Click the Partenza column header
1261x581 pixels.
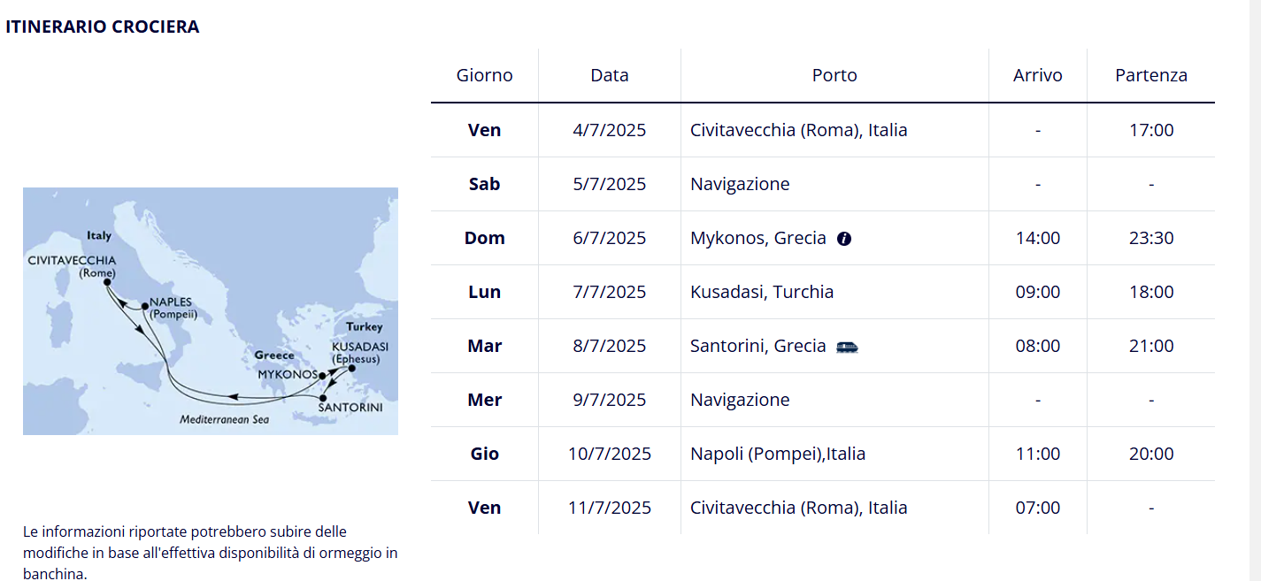coord(1151,75)
